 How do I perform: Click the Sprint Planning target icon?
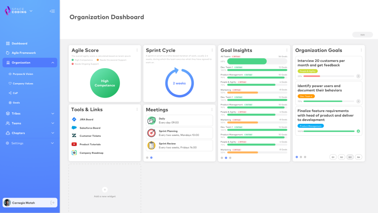pyautogui.click(x=151, y=133)
